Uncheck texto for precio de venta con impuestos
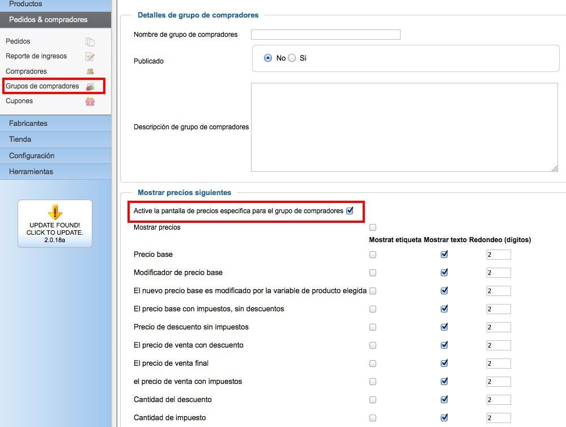This screenshot has height=427, width=566. 444,381
